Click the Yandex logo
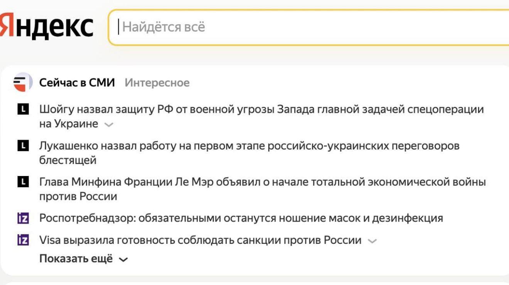 pyautogui.click(x=46, y=27)
